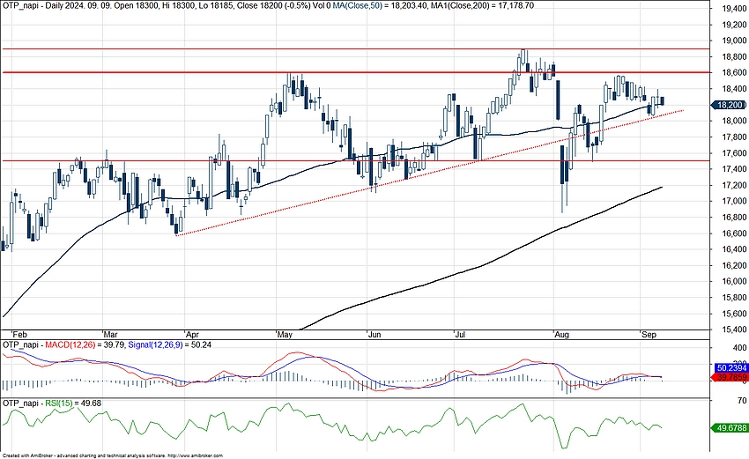The height and width of the screenshot is (459, 749).
Task: Click the RSI(15) = 49.68 label
Action: [x=73, y=403]
